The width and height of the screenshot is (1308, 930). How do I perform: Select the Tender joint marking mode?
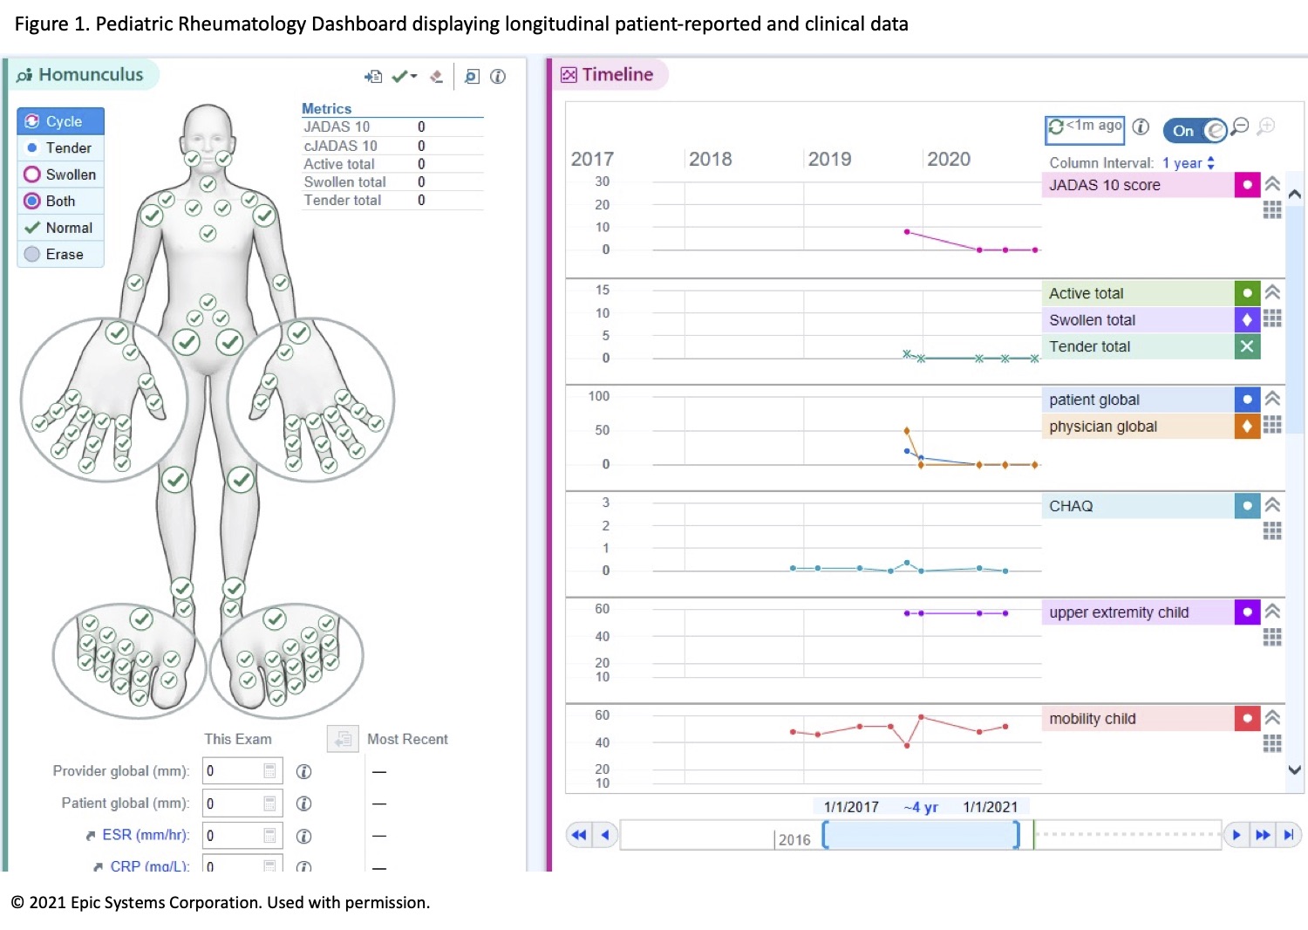point(60,148)
